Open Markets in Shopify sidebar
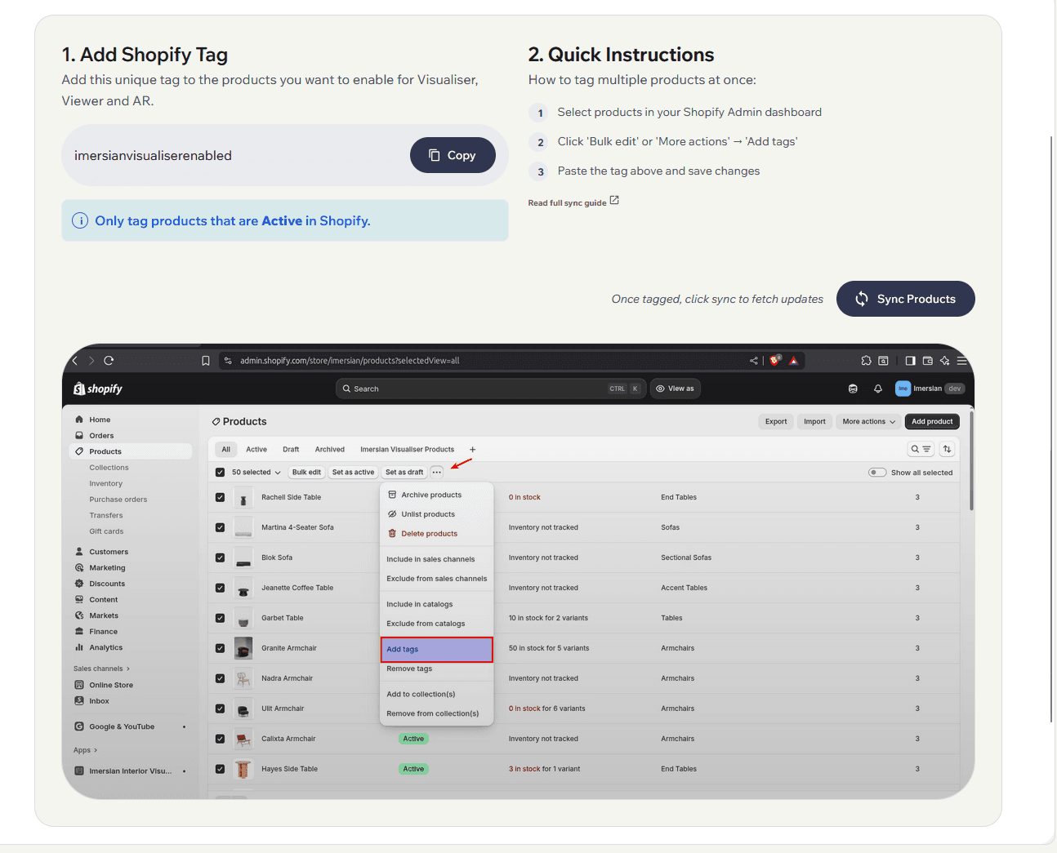The image size is (1057, 853). point(104,615)
